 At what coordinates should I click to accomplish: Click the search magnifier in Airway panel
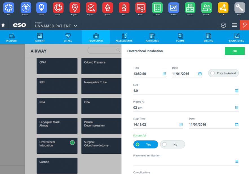(118, 50)
